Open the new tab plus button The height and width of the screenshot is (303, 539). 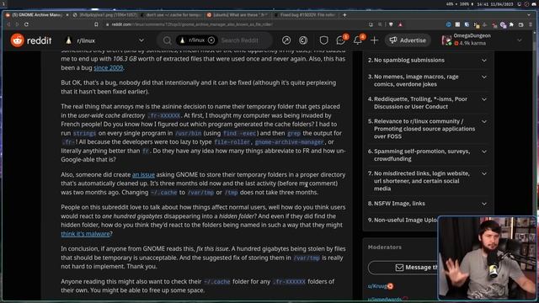coord(344,15)
